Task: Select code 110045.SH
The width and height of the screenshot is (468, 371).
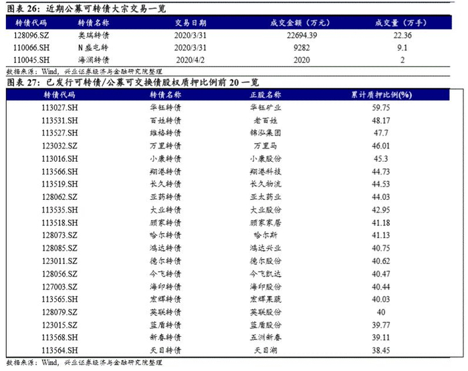Action: coord(31,60)
